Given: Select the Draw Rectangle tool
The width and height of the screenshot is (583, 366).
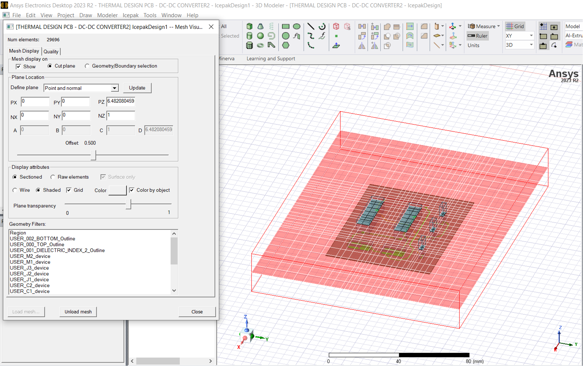Looking at the screenshot, I should (x=286, y=26).
